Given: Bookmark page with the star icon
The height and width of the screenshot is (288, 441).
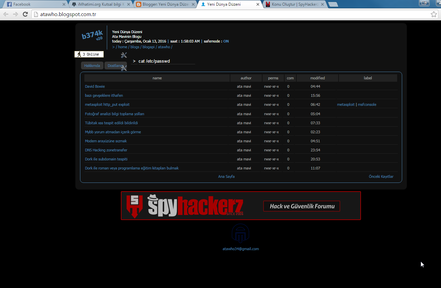Looking at the screenshot, I should pyautogui.click(x=434, y=14).
